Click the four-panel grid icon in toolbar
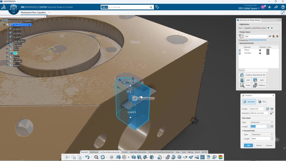The width and height of the screenshot is (286, 161). pos(203,157)
